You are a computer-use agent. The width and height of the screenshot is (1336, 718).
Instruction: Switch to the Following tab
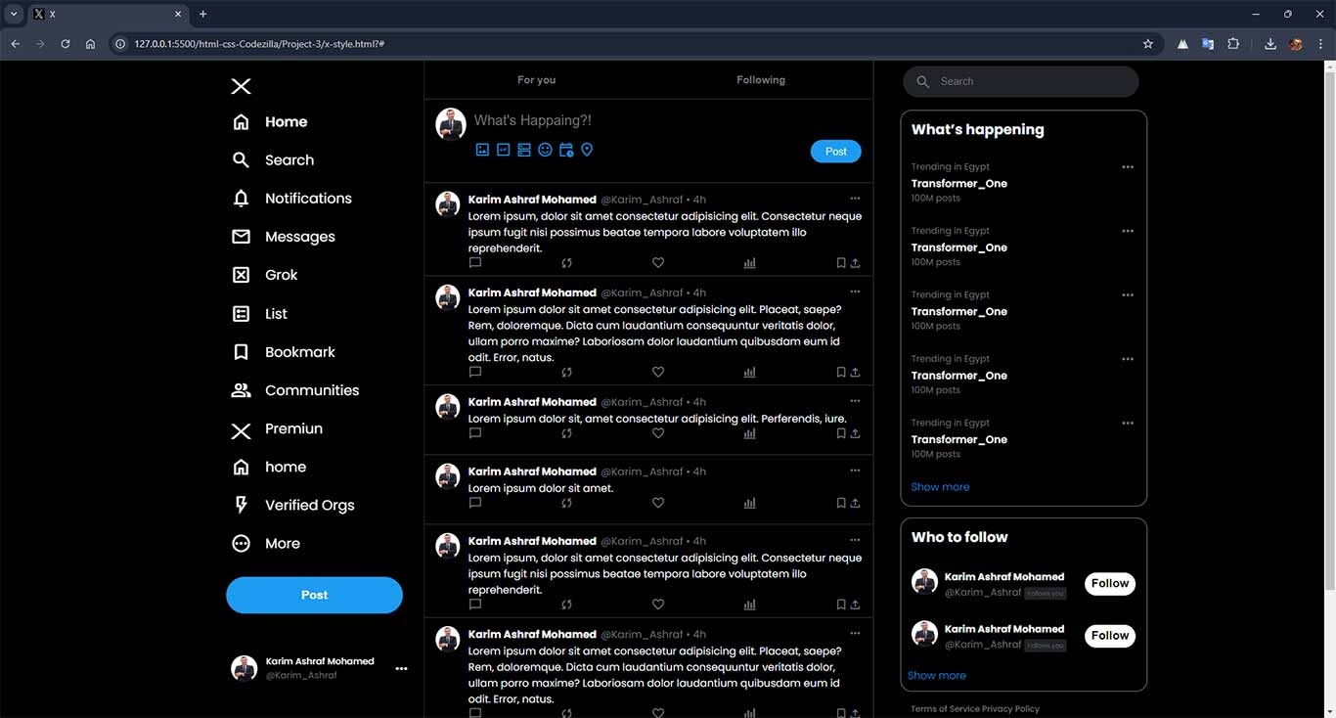(x=760, y=80)
